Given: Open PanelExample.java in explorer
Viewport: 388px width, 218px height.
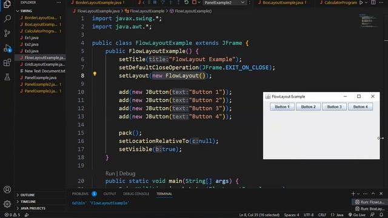Looking at the screenshot, I should pyautogui.click(x=41, y=78).
